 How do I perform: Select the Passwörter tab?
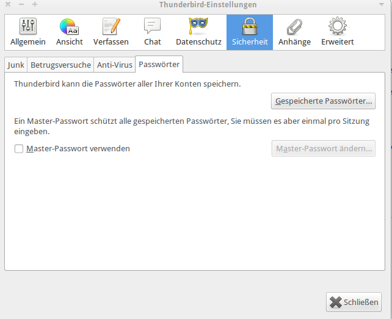pos(159,65)
